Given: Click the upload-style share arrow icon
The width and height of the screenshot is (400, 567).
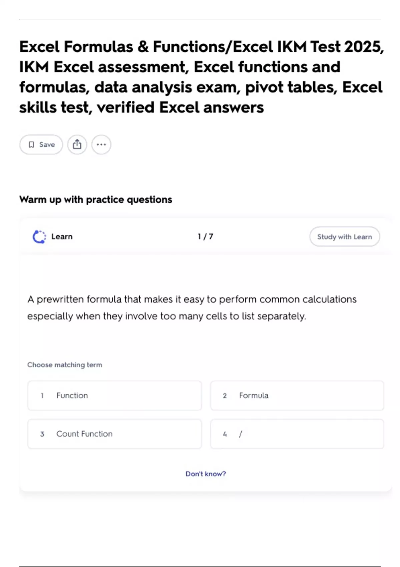Looking at the screenshot, I should pos(77,144).
